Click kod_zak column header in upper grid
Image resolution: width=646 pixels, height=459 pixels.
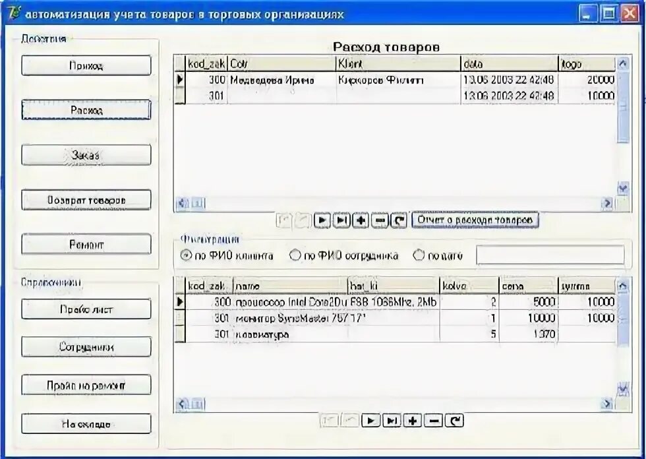click(x=206, y=64)
